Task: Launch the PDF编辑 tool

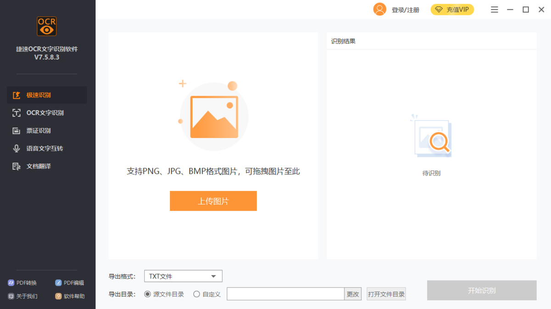Action: (69, 282)
